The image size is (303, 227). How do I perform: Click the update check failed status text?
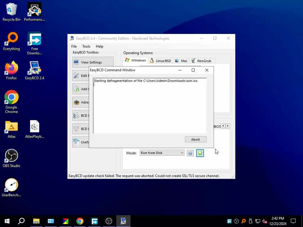tap(144, 176)
